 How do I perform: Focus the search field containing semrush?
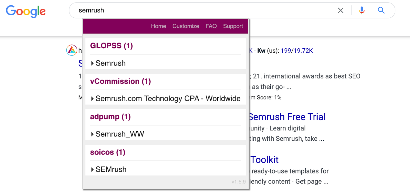click(x=202, y=10)
